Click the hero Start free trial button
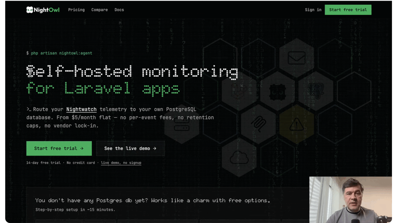 (59, 148)
